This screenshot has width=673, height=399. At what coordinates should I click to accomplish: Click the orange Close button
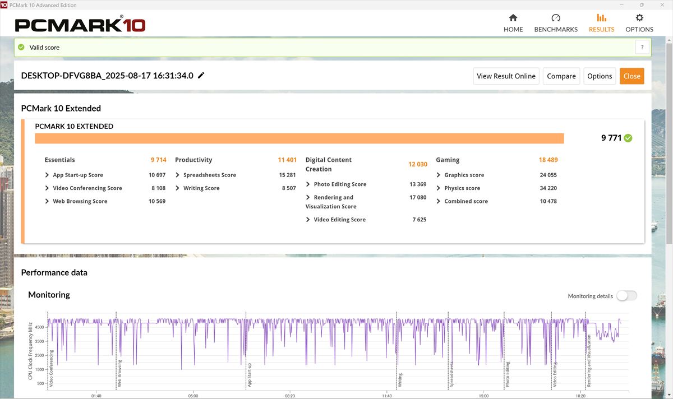pos(632,76)
